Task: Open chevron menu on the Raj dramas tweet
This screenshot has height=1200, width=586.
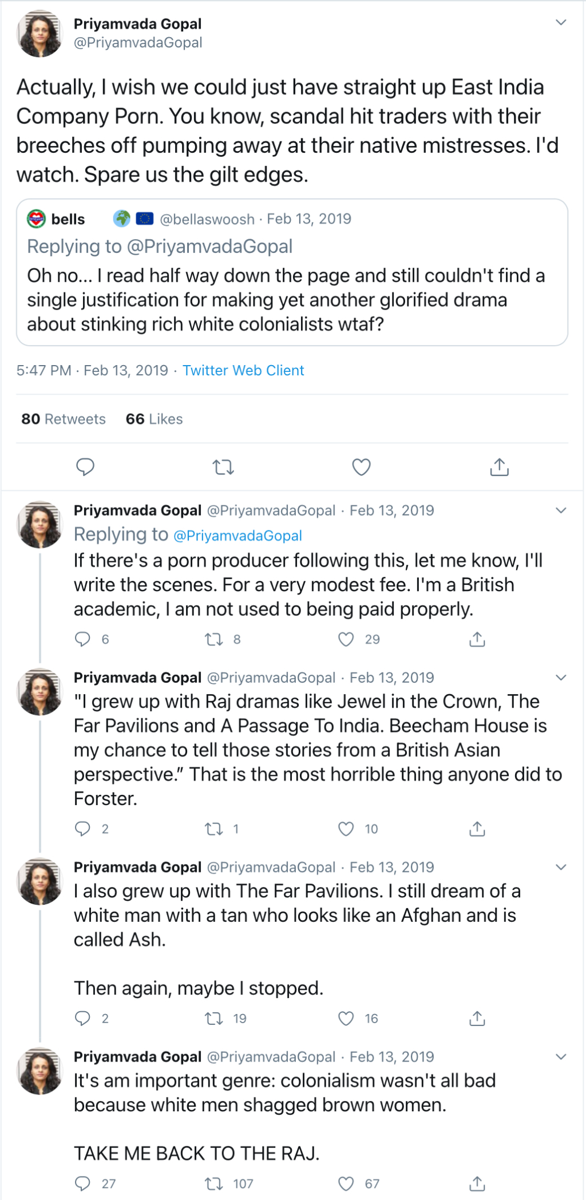Action: 561,678
